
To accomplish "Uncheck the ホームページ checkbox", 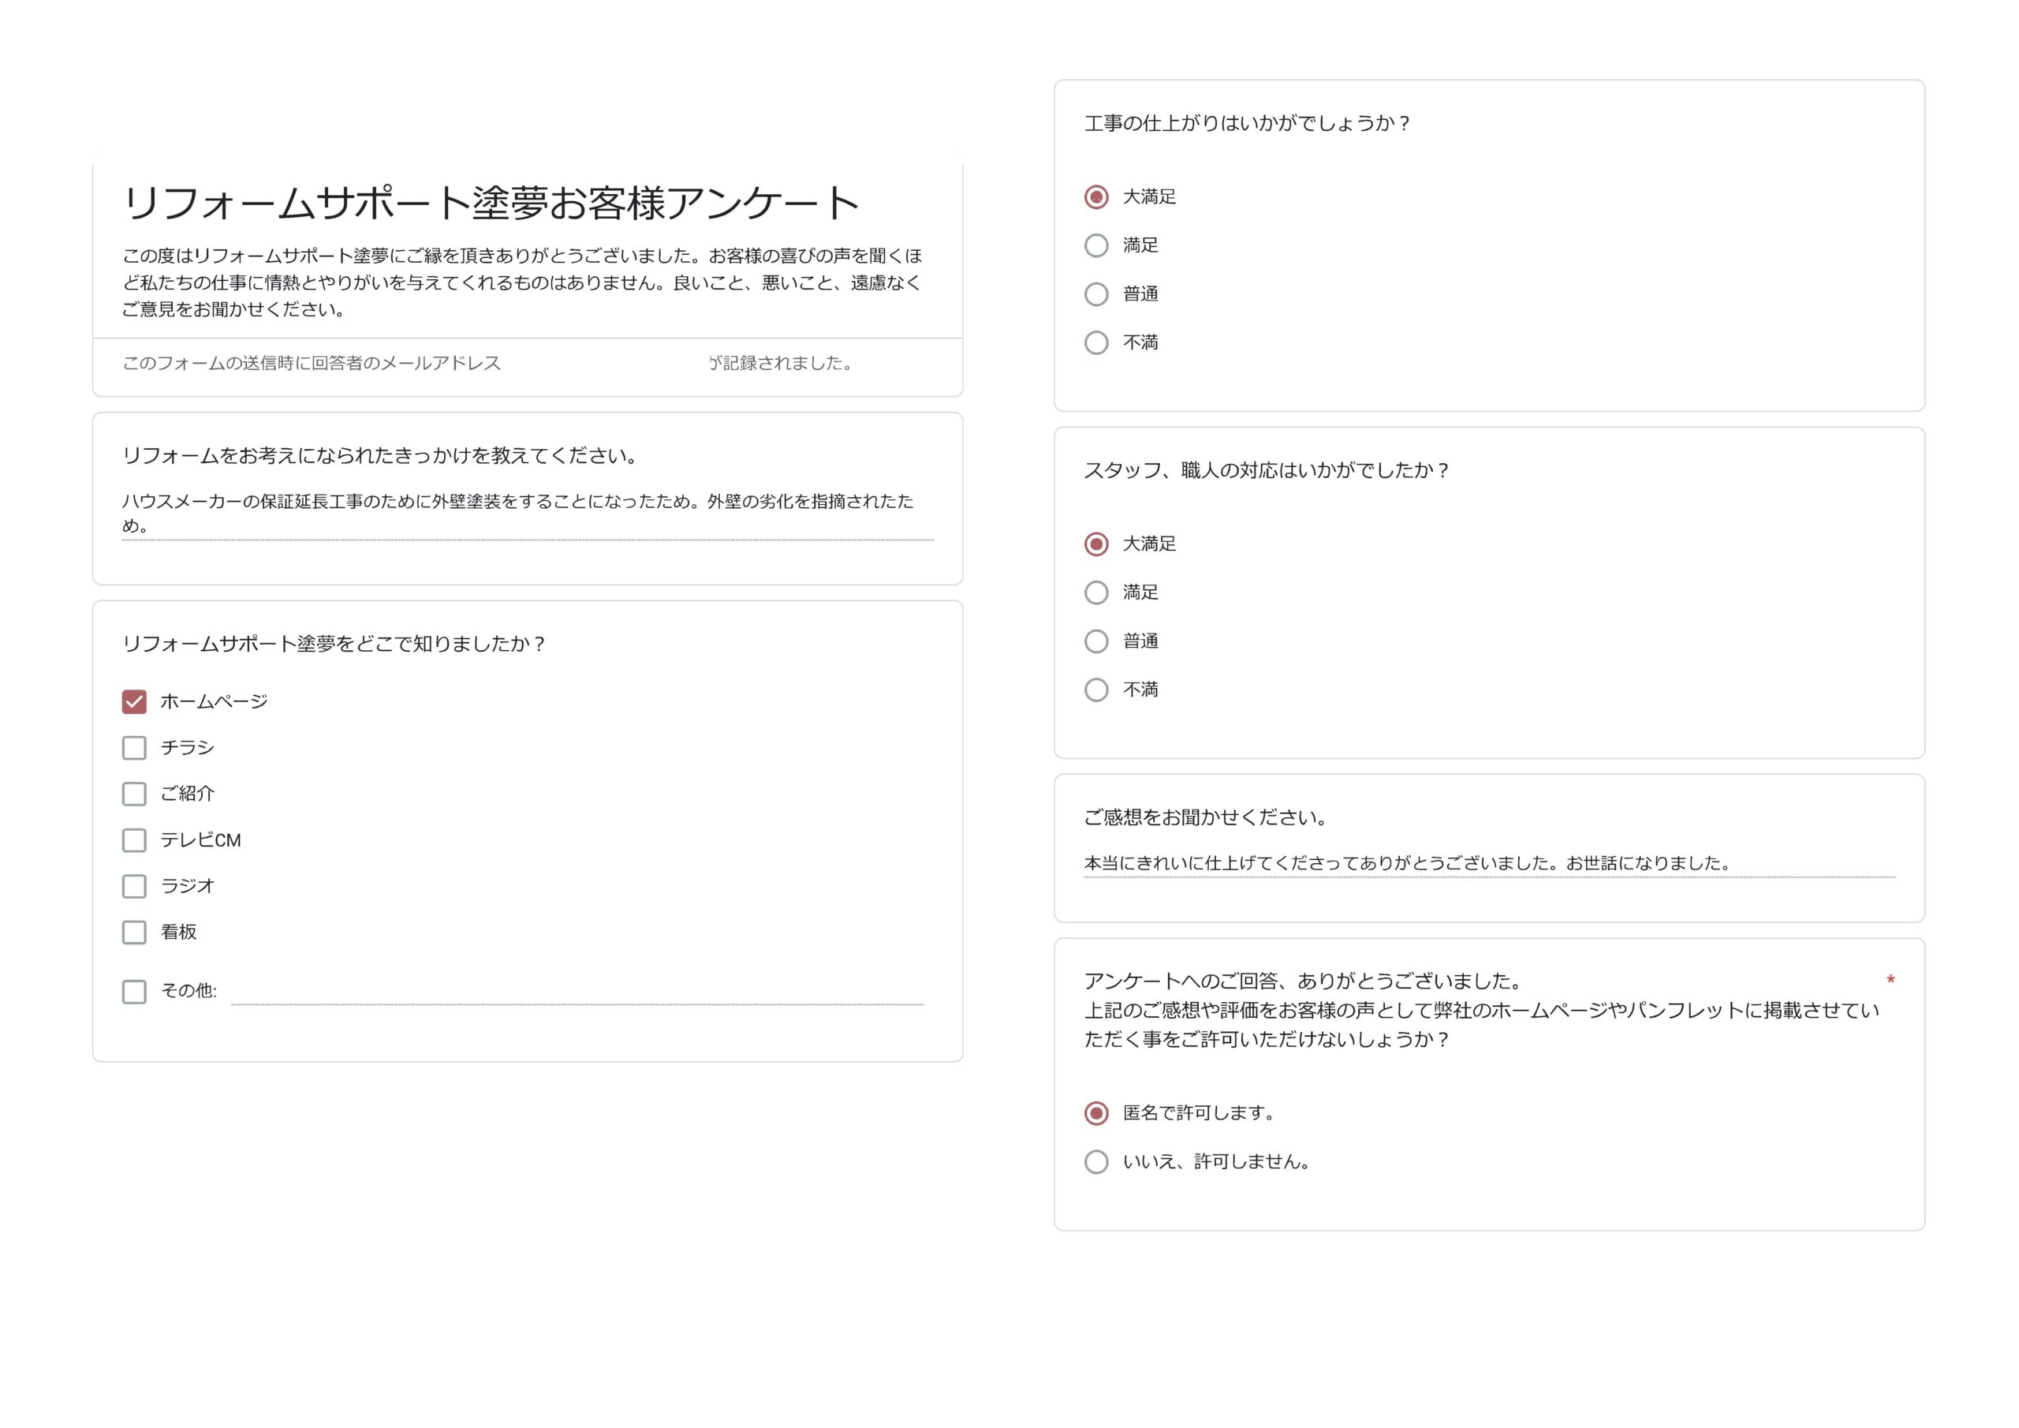I will coord(133,701).
